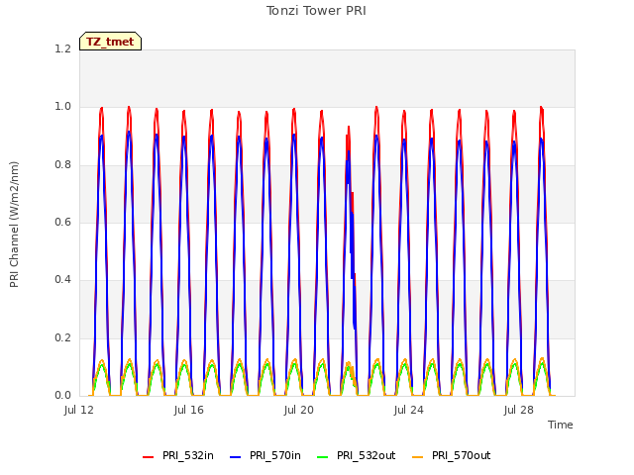
Task: Toggle the PRI_532in legend entry
Action: pos(178,456)
